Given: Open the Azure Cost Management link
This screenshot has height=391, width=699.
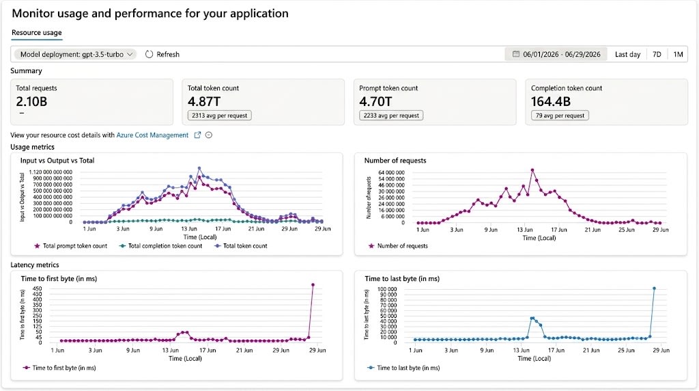Looking at the screenshot, I should pos(152,135).
